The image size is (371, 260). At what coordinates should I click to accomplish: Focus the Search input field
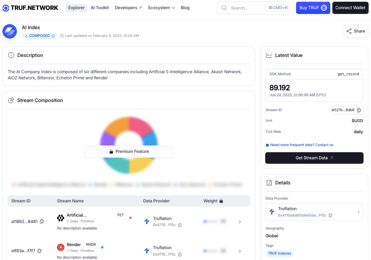click(255, 8)
